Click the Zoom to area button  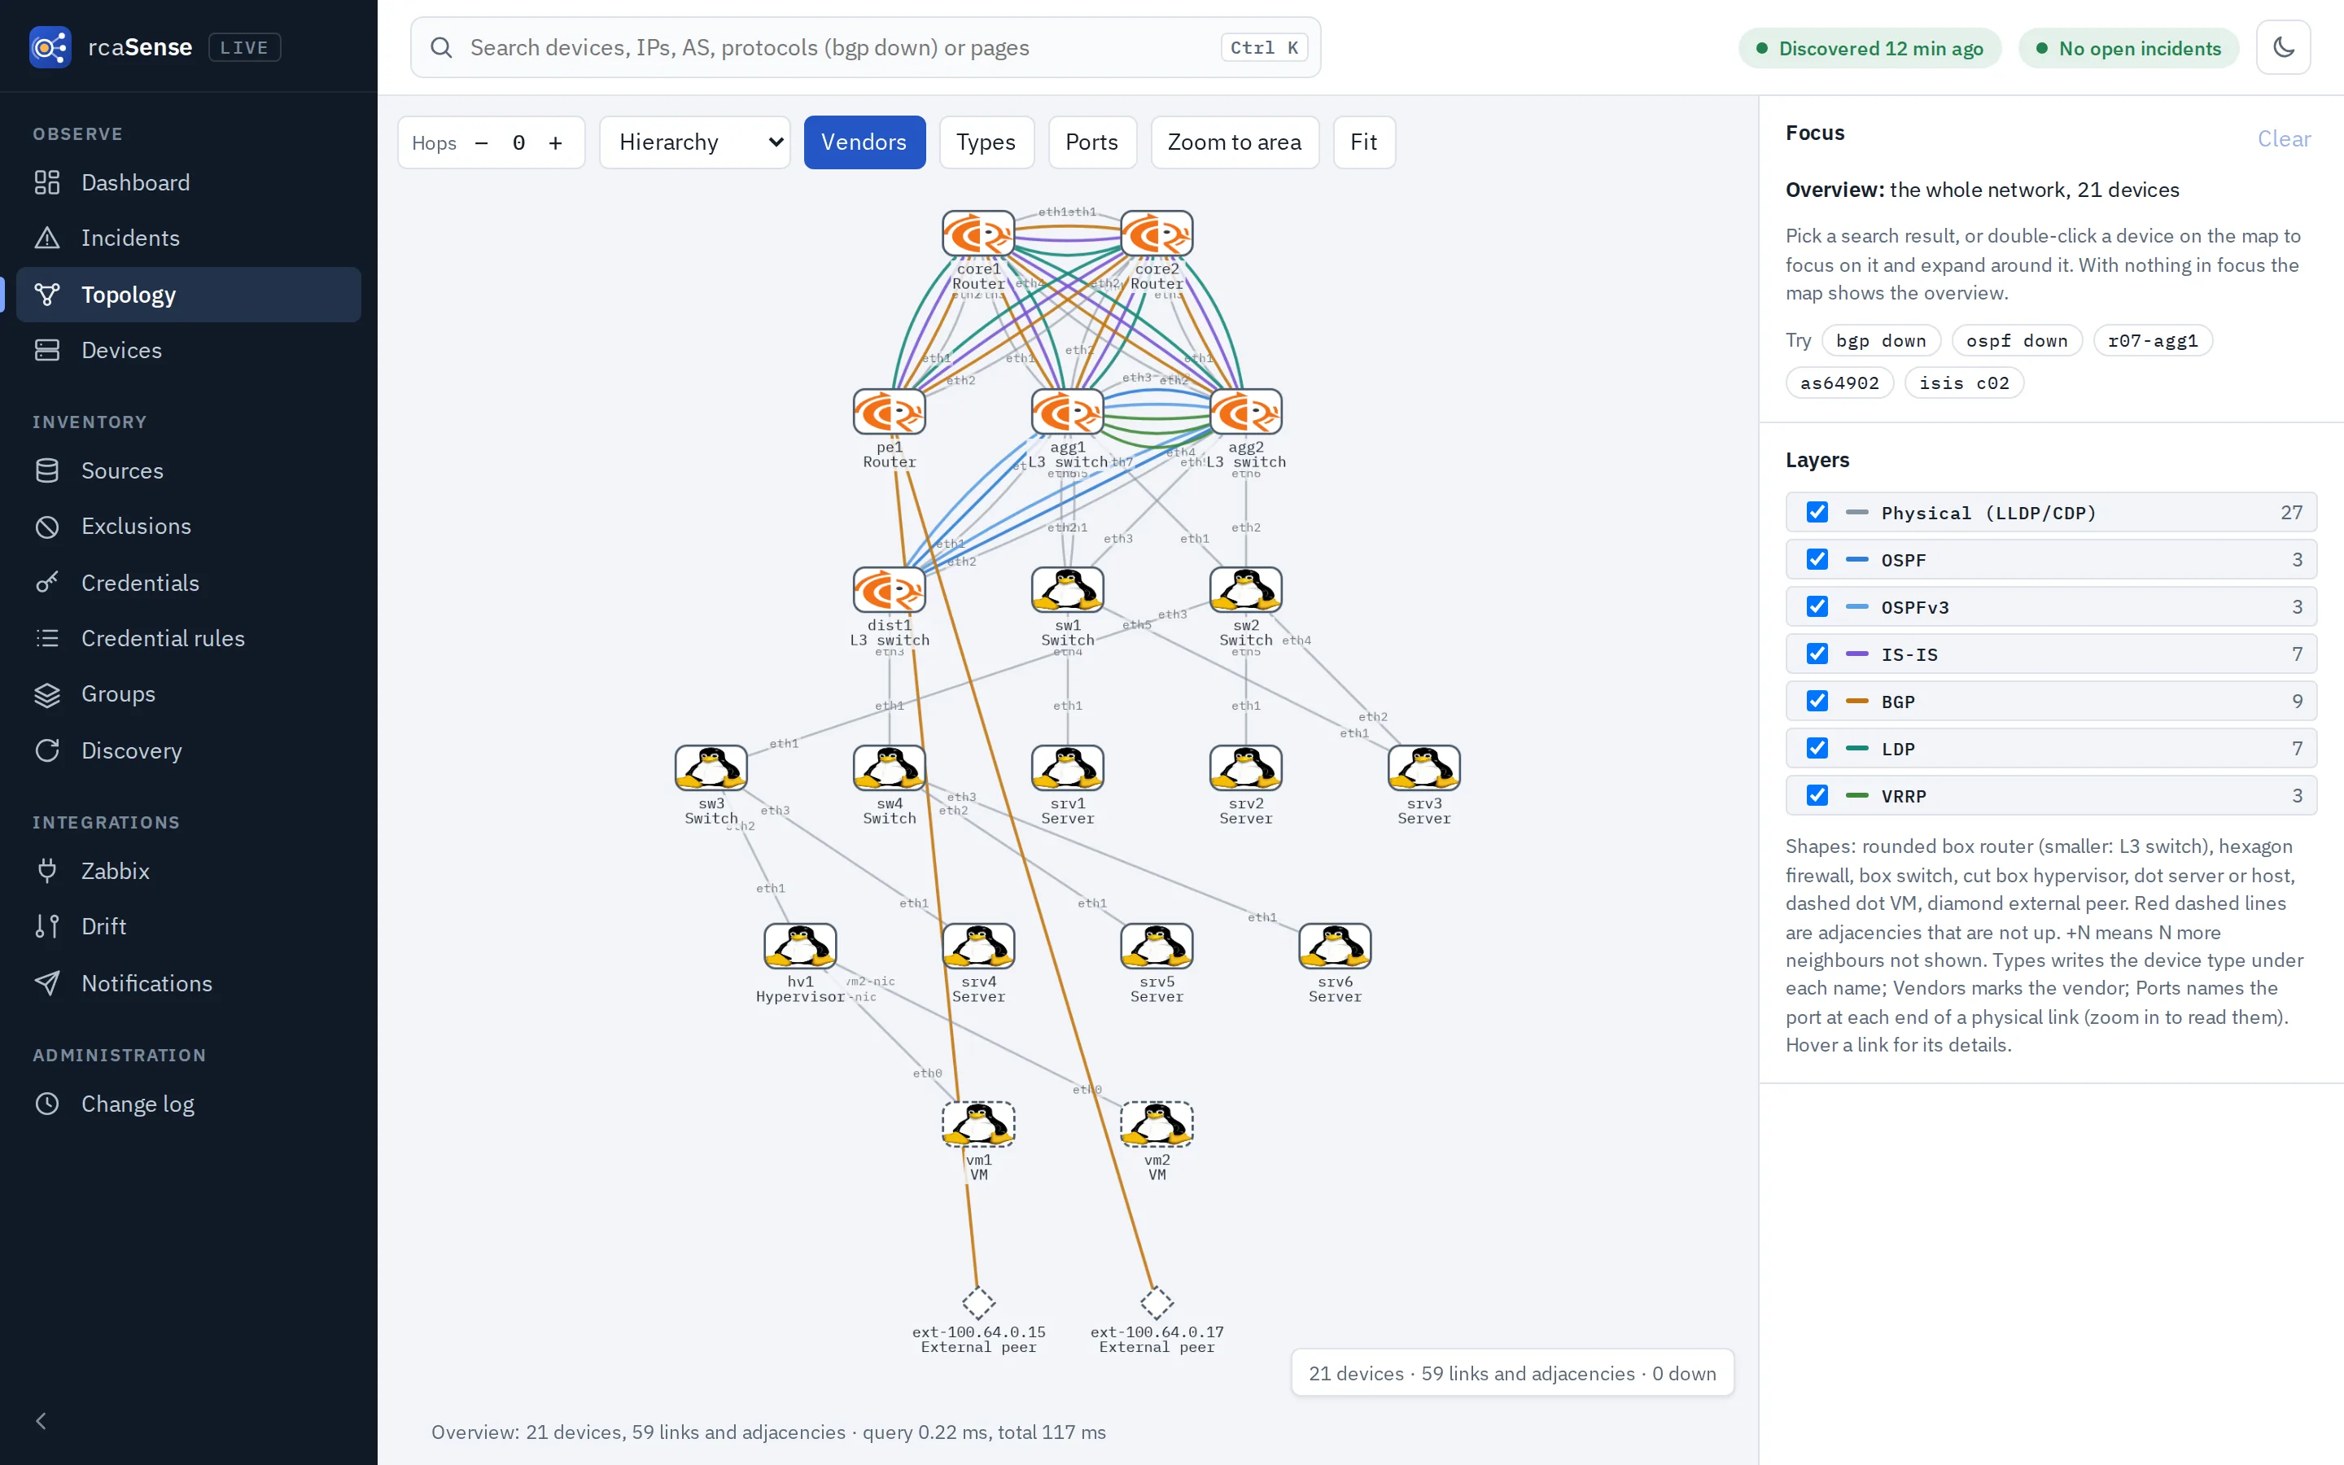(x=1234, y=142)
